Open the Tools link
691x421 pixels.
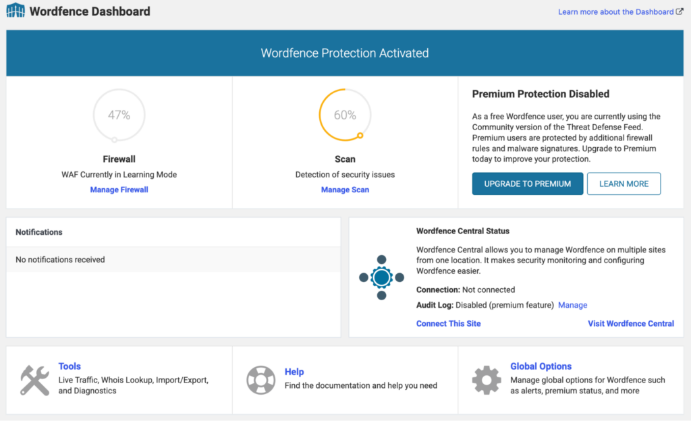click(70, 366)
